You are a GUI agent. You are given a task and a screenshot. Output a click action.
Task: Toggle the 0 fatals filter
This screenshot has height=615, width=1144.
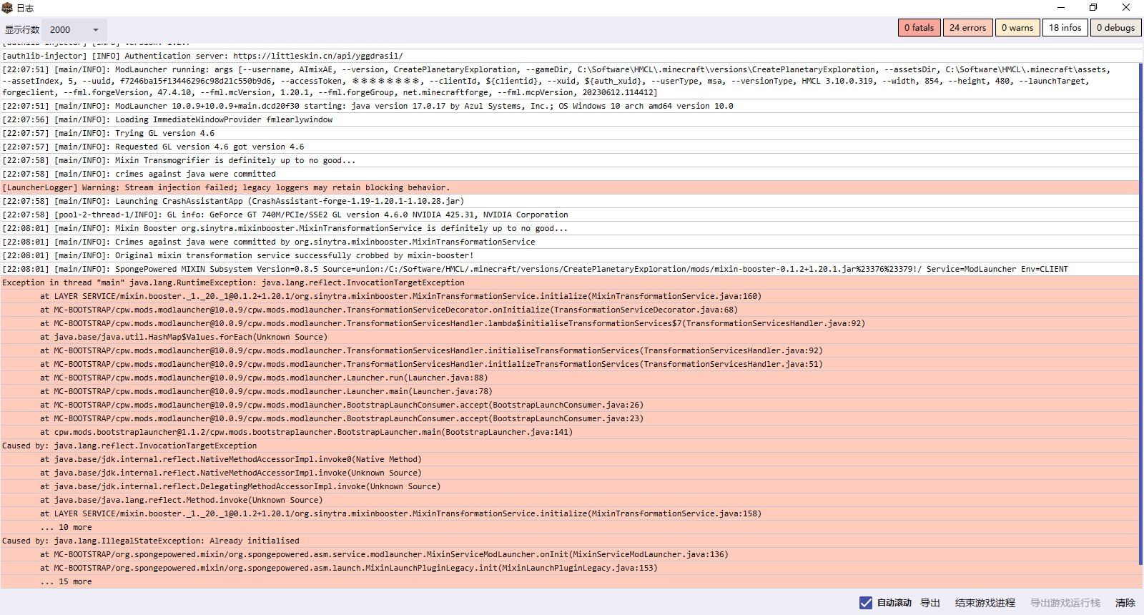pos(919,28)
